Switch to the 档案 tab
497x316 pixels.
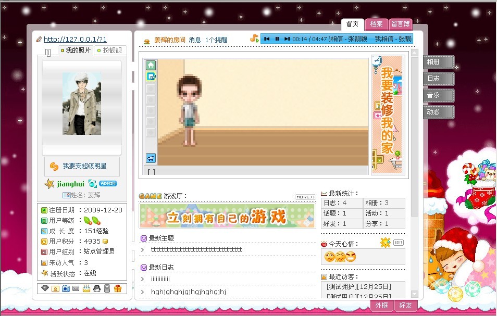[376, 24]
